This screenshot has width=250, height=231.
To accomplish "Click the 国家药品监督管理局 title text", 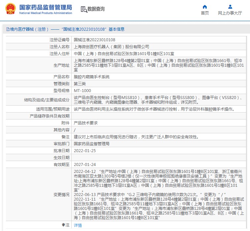I will (x=46, y=7).
